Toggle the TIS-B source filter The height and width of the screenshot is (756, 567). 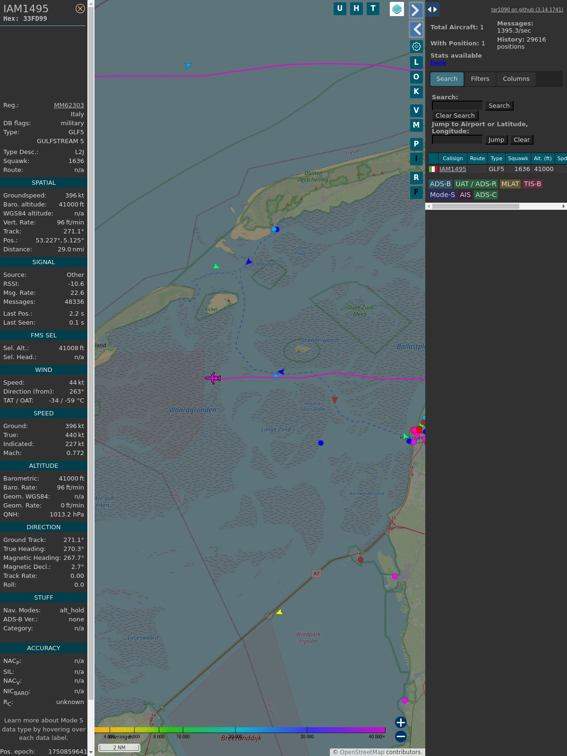point(532,184)
